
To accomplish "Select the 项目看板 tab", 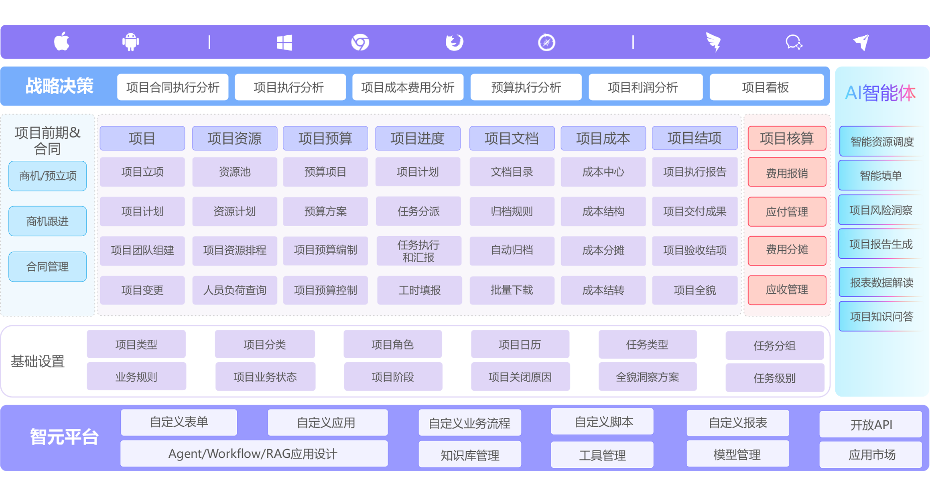I will (x=766, y=87).
